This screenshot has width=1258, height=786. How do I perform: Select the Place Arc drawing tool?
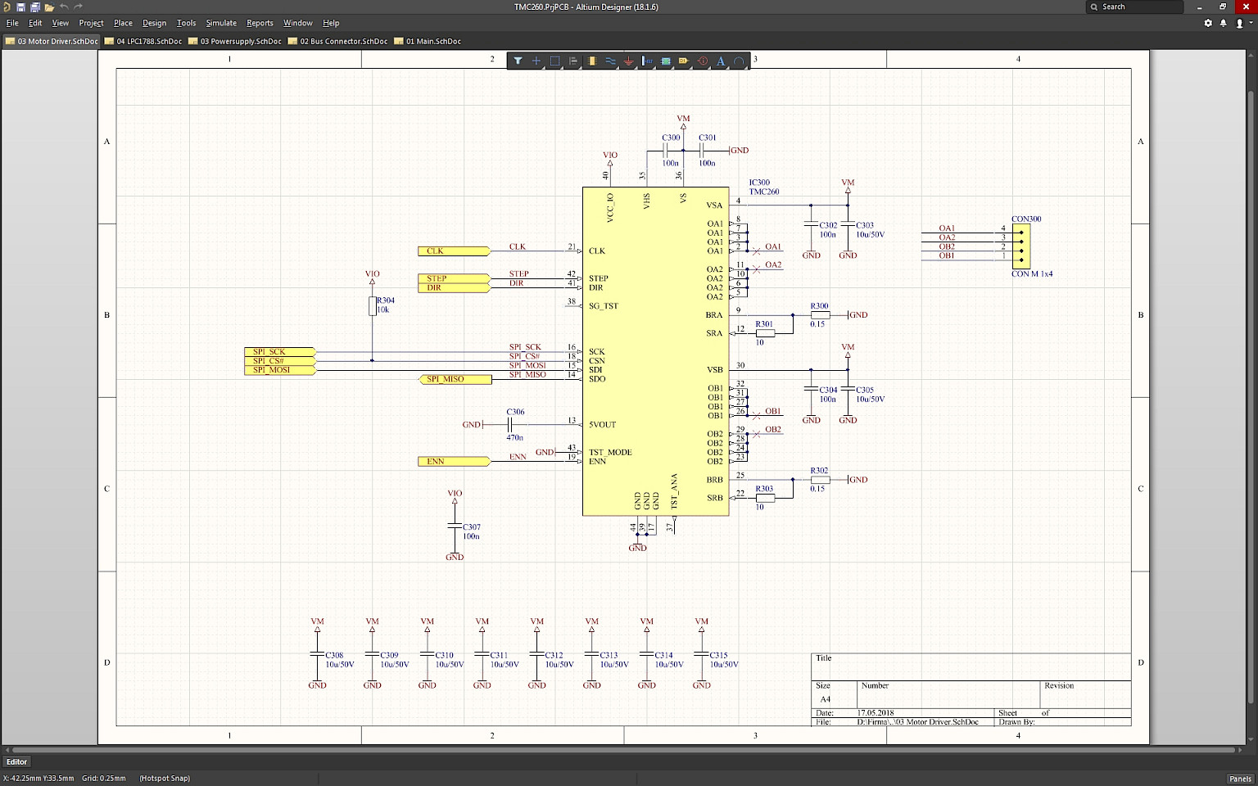click(739, 61)
